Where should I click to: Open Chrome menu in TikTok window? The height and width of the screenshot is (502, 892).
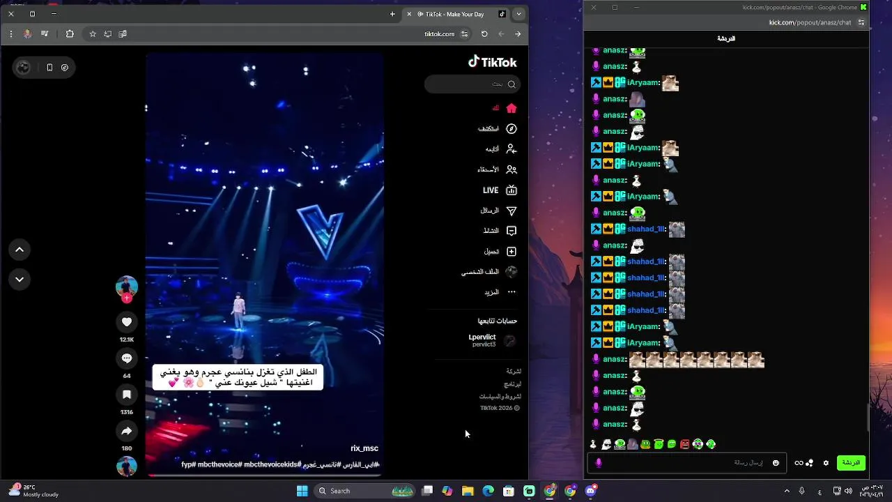[x=11, y=33]
